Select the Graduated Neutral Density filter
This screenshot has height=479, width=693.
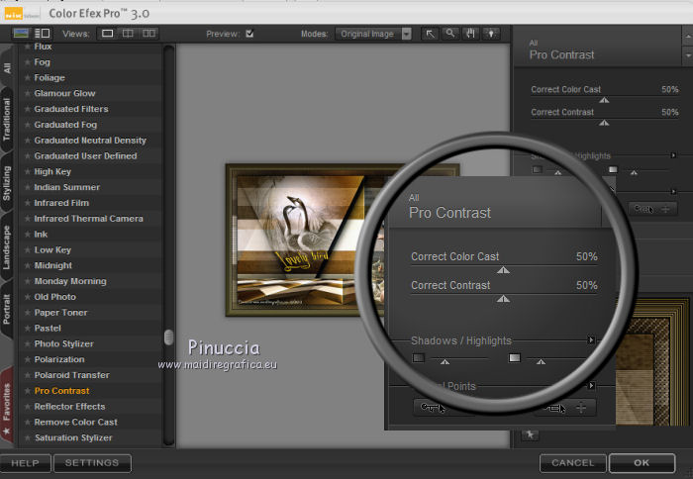90,141
